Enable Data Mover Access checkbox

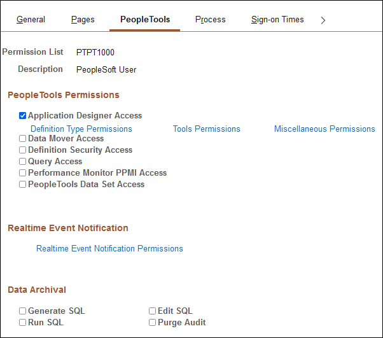[x=23, y=139]
